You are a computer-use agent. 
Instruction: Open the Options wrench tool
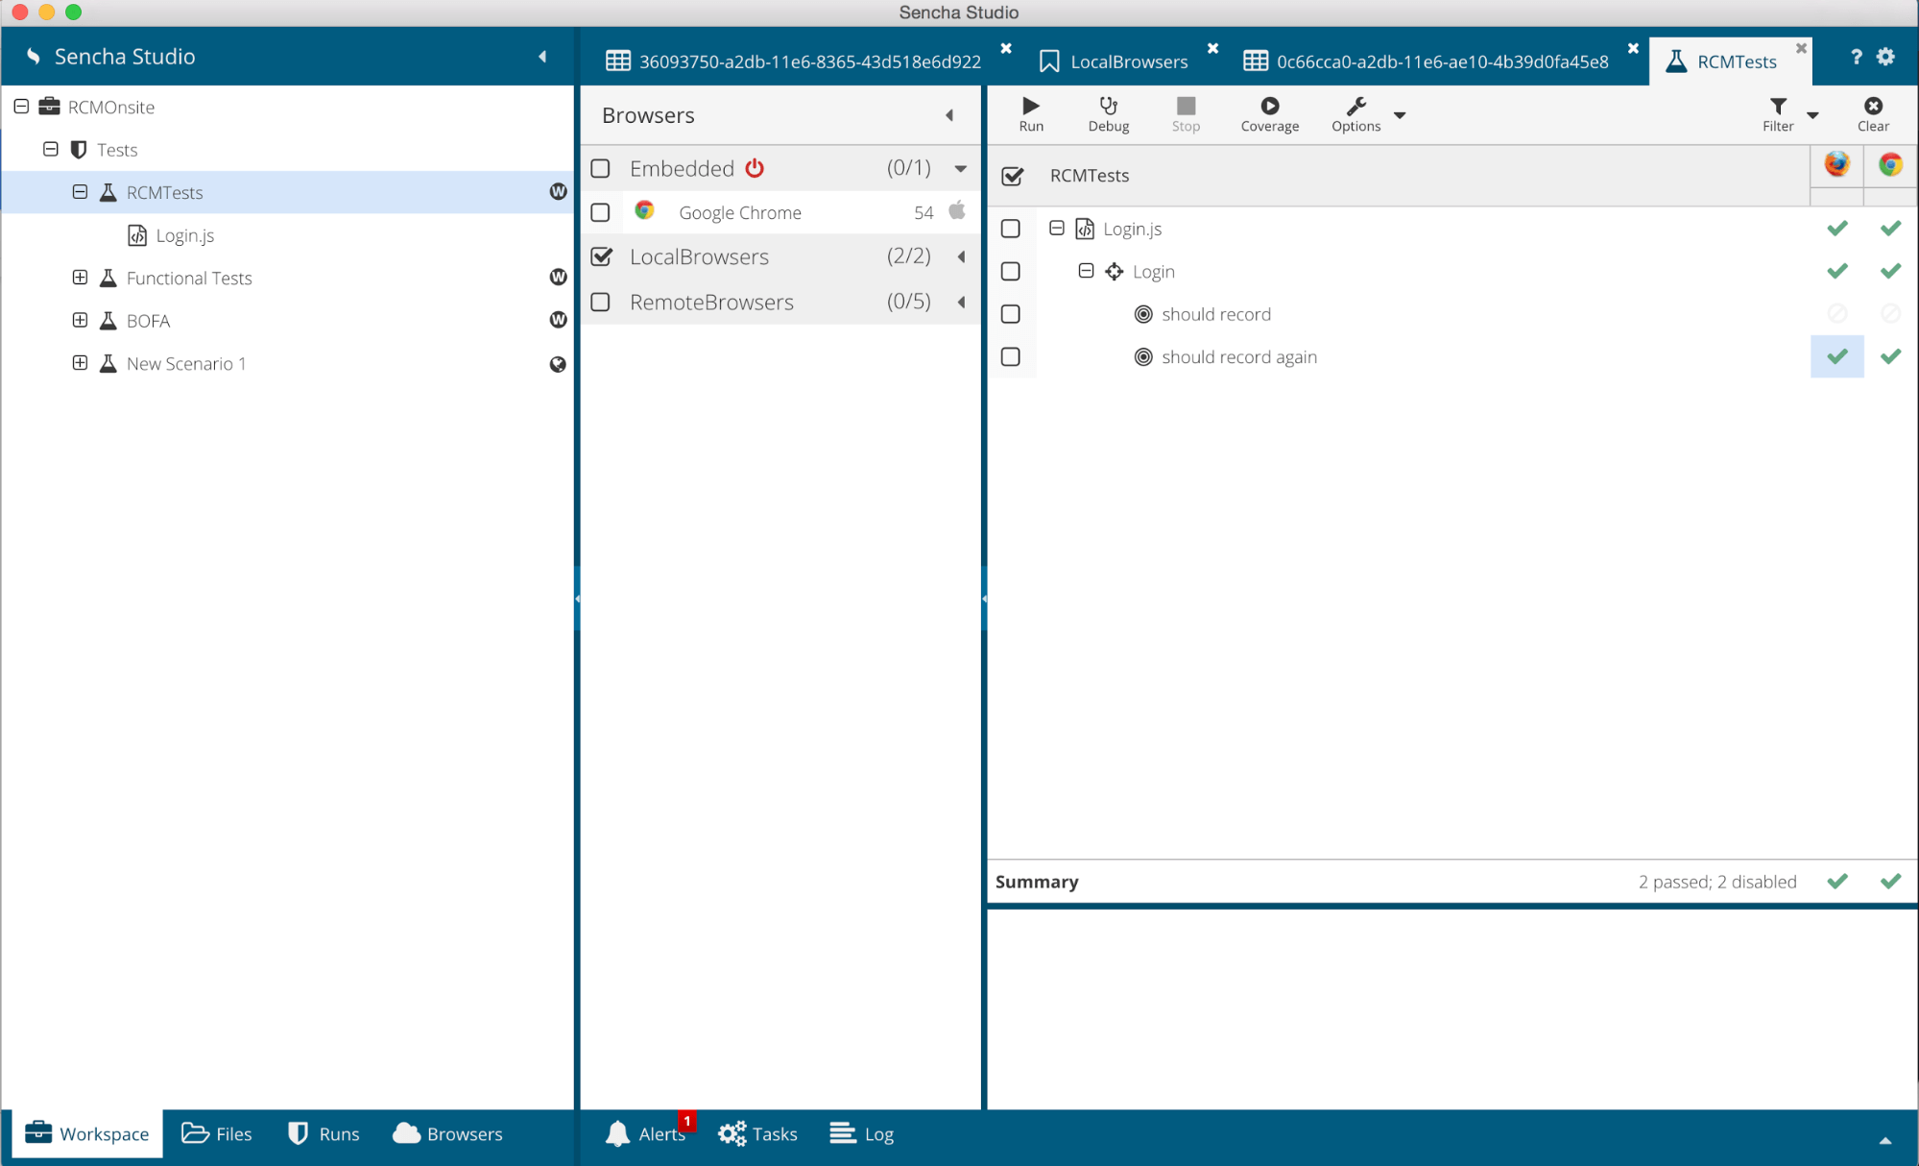click(x=1355, y=114)
